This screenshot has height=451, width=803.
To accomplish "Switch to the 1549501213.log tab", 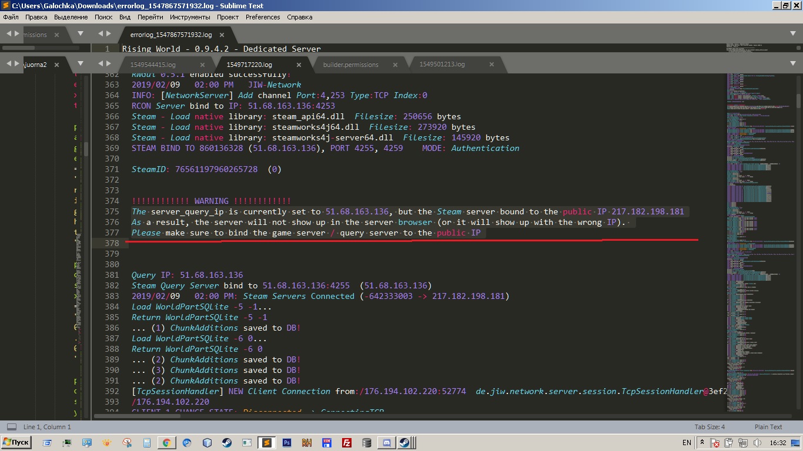I will pos(442,65).
